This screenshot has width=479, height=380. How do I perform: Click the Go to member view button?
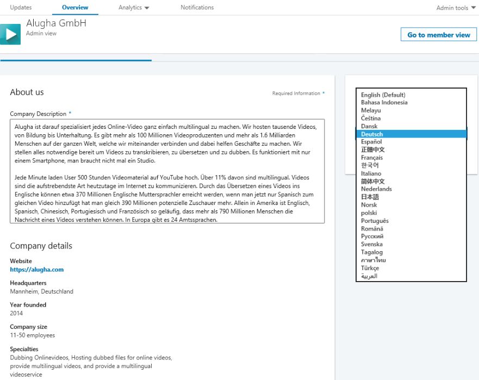point(439,35)
